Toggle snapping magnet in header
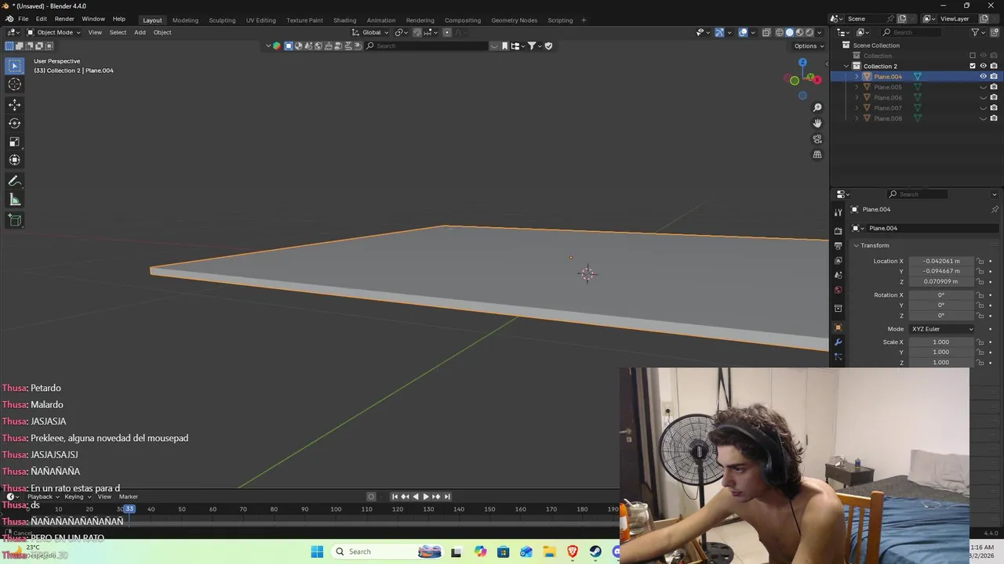This screenshot has height=564, width=1004. pyautogui.click(x=417, y=32)
